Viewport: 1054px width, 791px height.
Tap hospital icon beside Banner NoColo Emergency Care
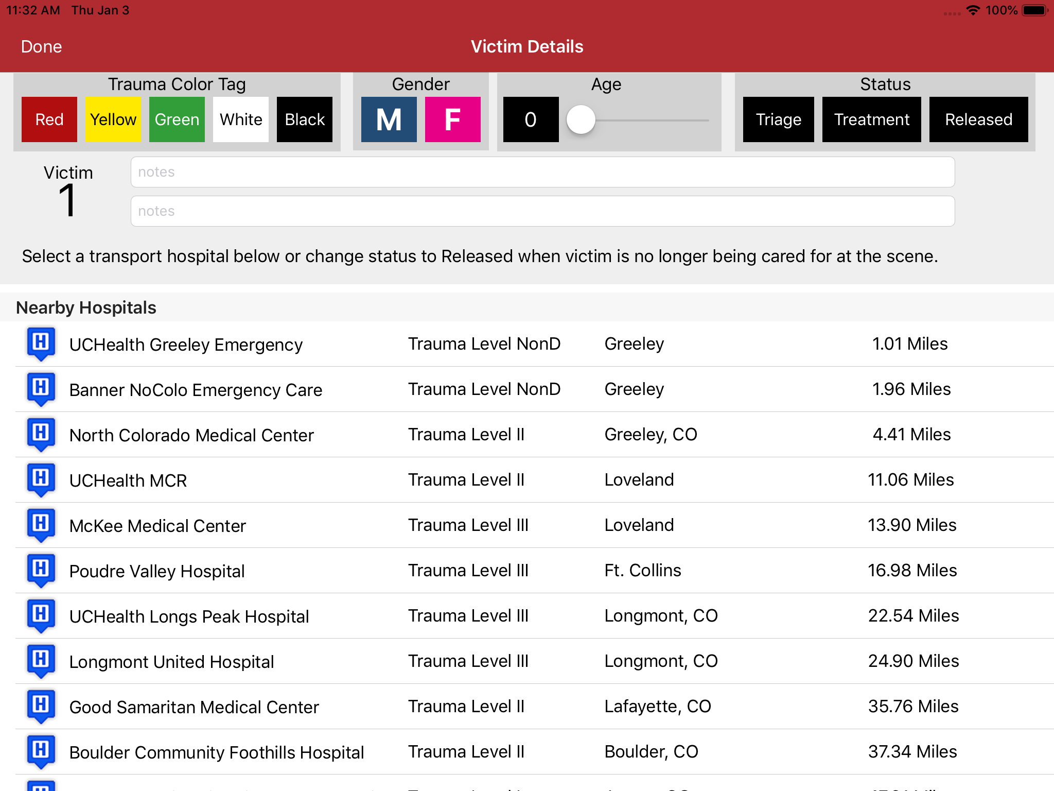point(41,389)
